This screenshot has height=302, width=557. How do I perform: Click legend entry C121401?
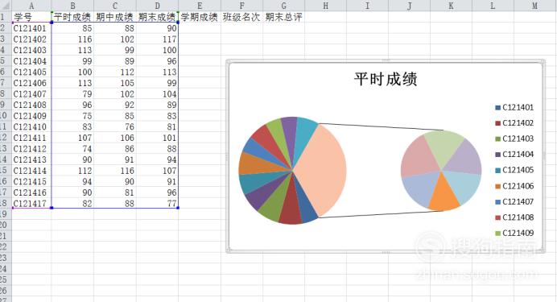[514, 107]
